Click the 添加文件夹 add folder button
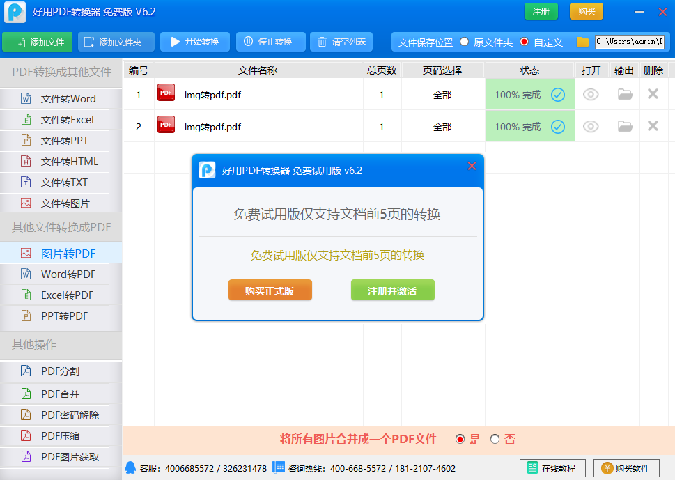The image size is (675, 480). coord(116,42)
